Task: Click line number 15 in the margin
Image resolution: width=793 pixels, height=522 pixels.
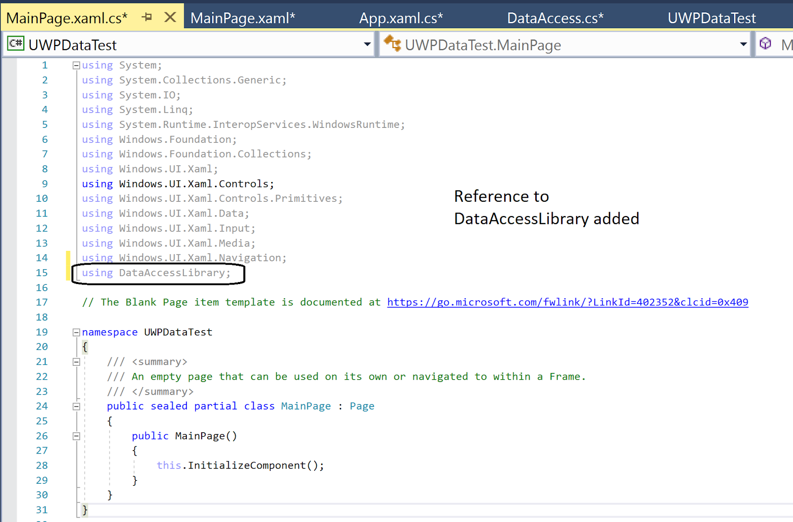Action: click(42, 273)
